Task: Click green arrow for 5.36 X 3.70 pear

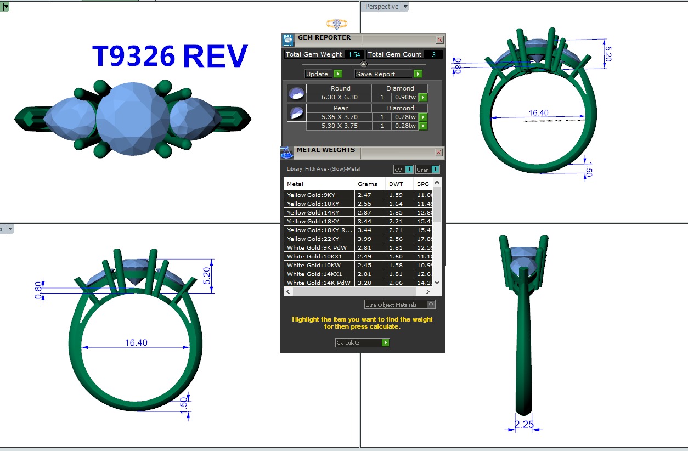Action: point(423,117)
